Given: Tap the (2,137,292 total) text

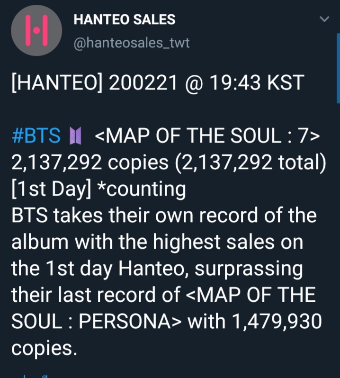Looking at the screenshot, I should click(250, 163).
